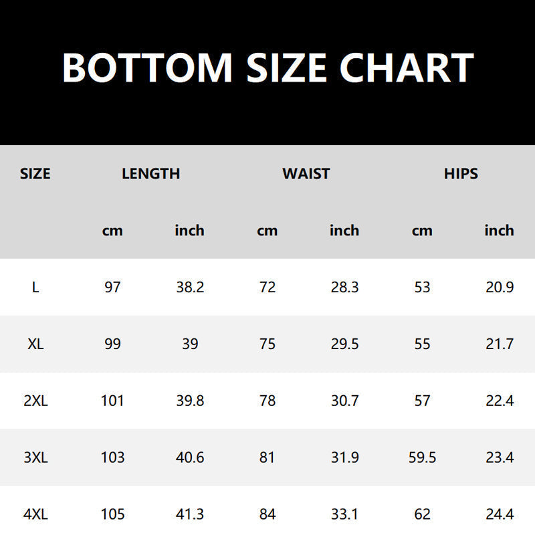Click the XL size row label
This screenshot has width=535, height=535.
click(x=35, y=344)
